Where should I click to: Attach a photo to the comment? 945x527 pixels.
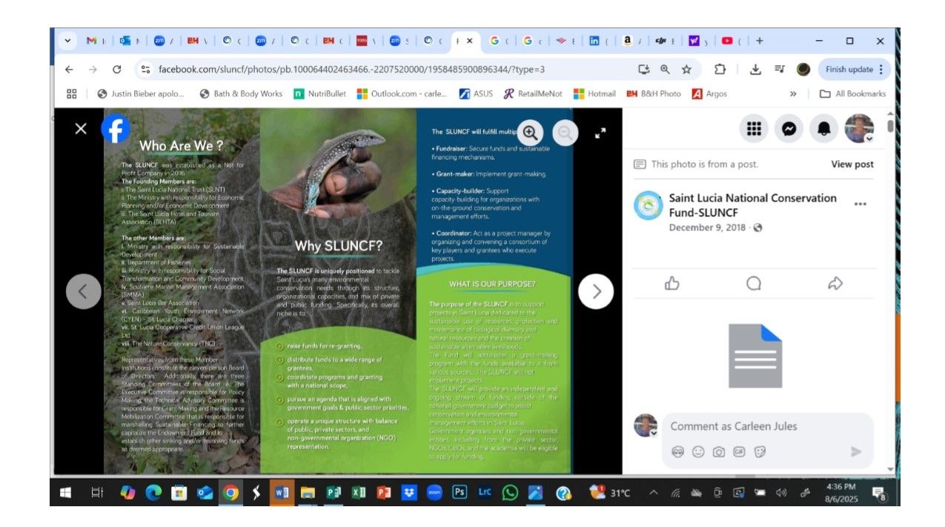point(719,451)
